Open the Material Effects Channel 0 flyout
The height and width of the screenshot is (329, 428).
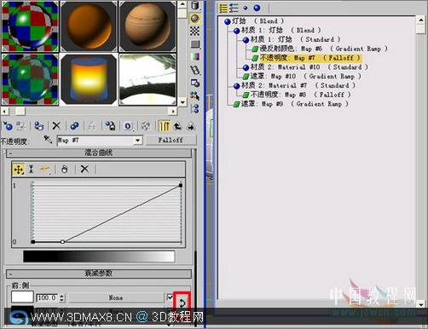(x=128, y=126)
